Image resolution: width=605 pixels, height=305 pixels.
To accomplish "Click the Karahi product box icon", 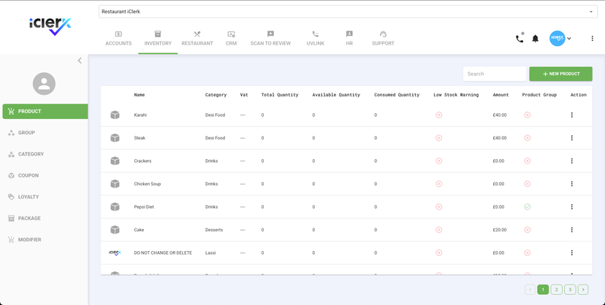I will [x=115, y=115].
